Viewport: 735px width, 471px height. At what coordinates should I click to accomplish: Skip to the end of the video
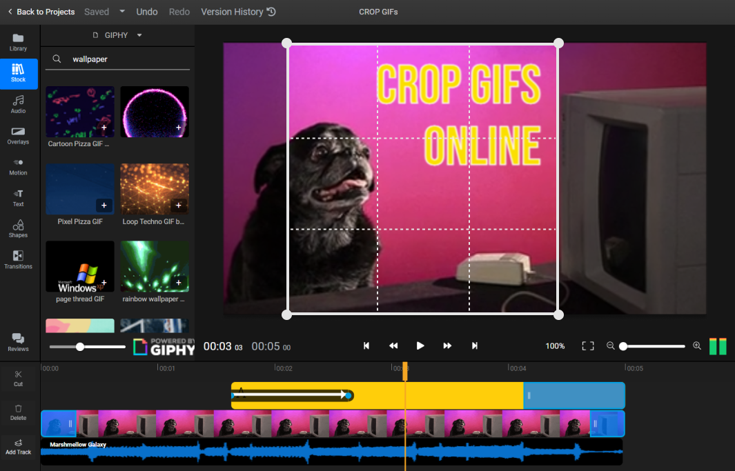click(475, 345)
